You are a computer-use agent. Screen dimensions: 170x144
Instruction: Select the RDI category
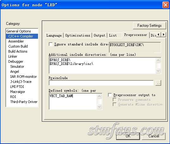(x=13, y=97)
